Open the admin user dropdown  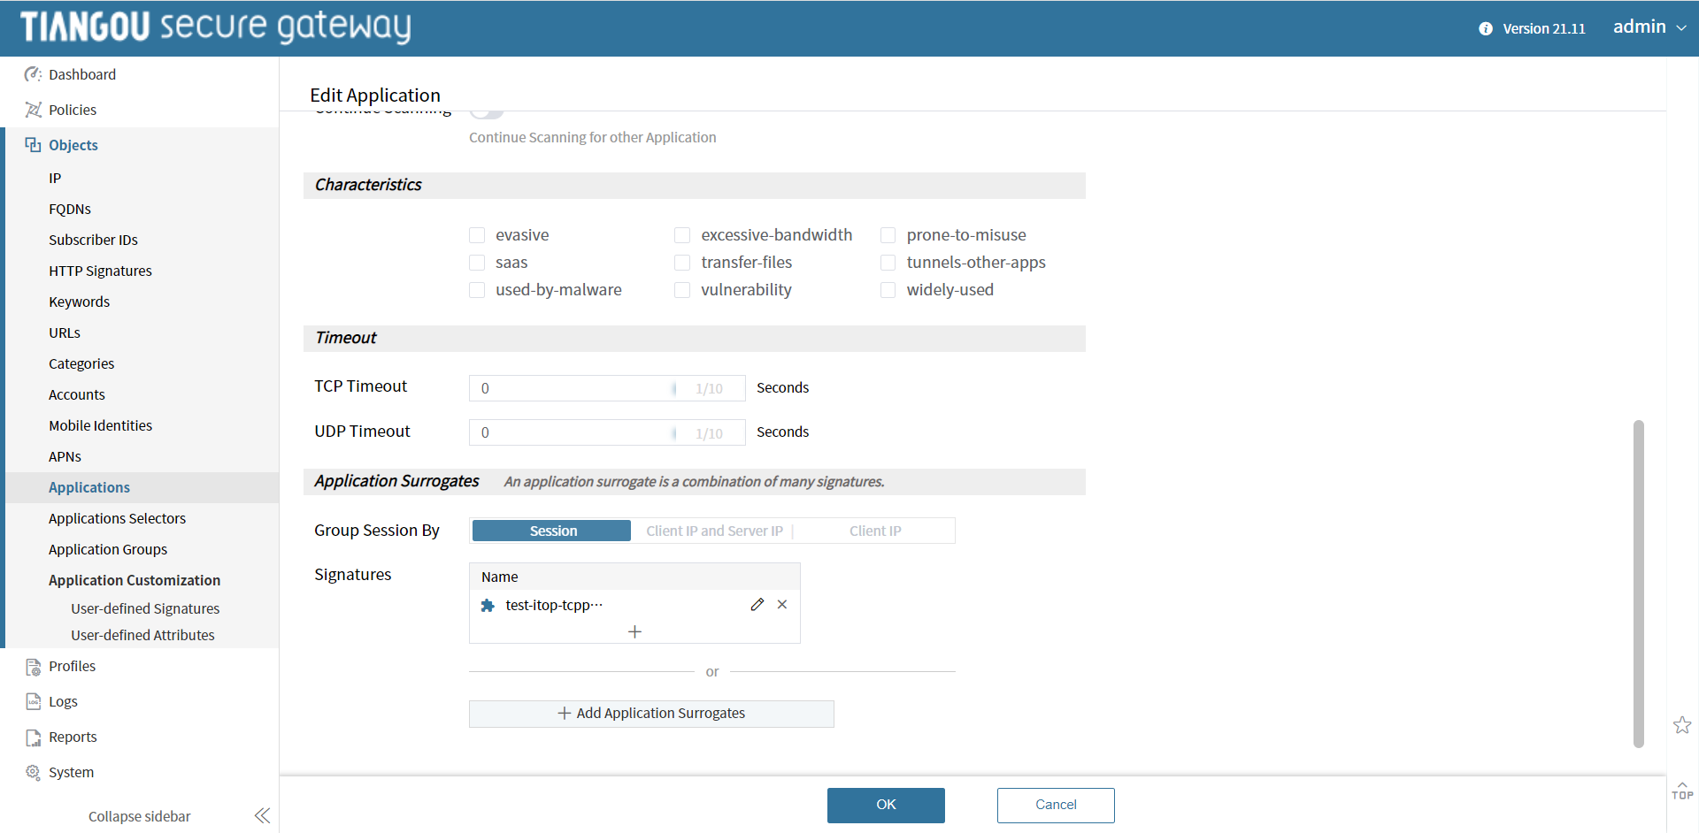(x=1649, y=27)
